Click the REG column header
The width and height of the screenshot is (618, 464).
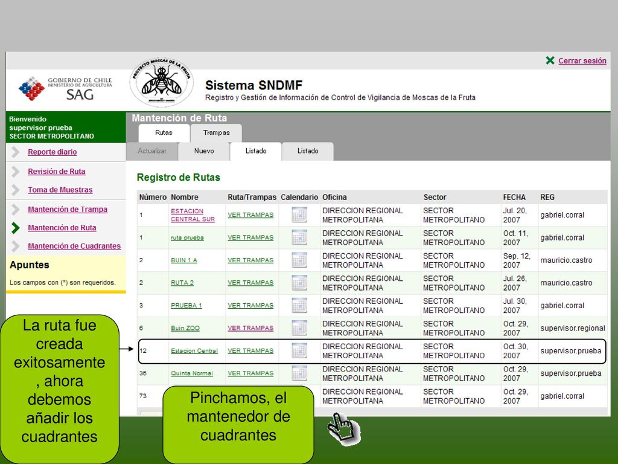pos(547,198)
